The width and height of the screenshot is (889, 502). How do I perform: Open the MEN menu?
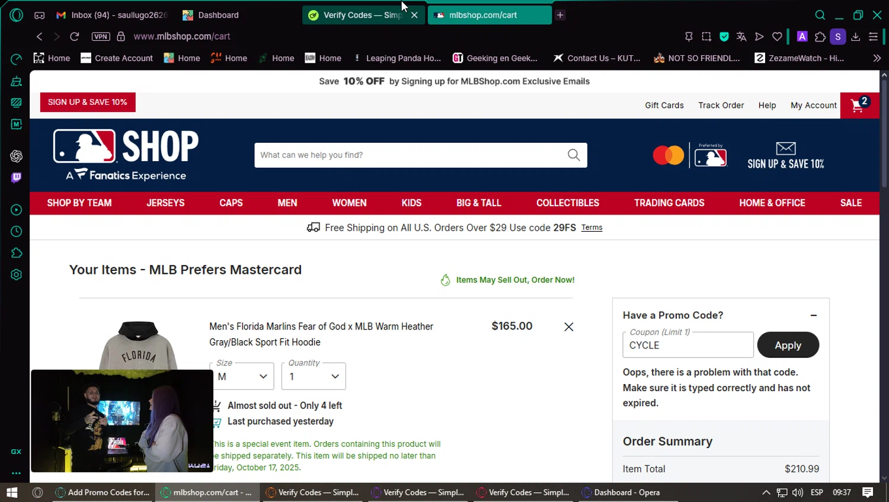click(287, 203)
